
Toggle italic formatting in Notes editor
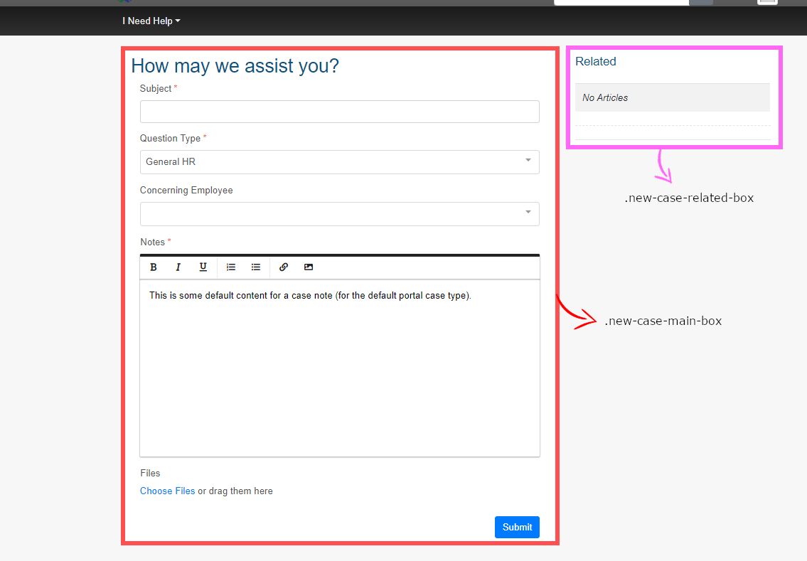coord(178,267)
